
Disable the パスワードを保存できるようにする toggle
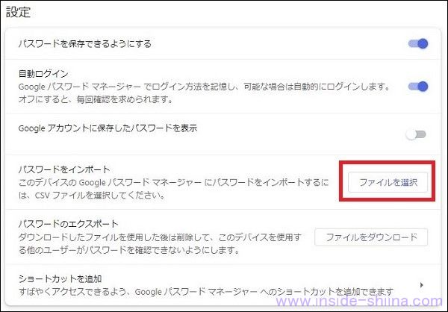tap(418, 44)
